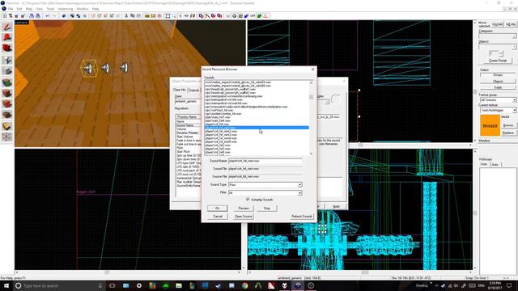Select the Apply decals tool
The image size is (518, 291).
[x=7, y=104]
